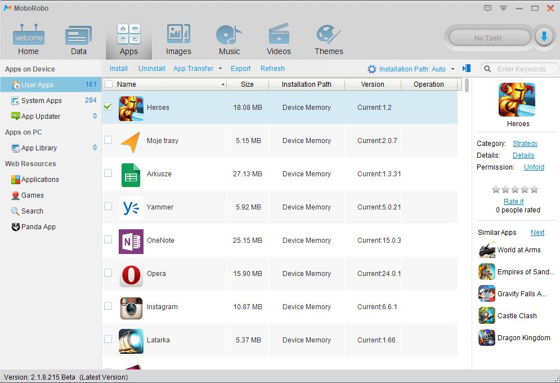Image resolution: width=560 pixels, height=383 pixels.
Task: Click the OneNote app icon
Action: (131, 242)
